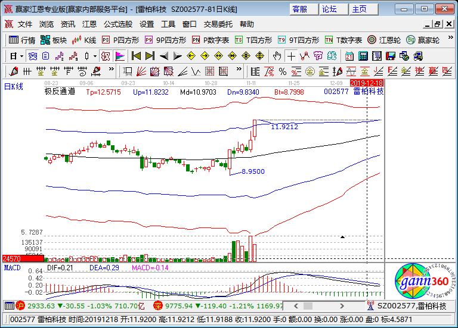The image size is (458, 328).
Task: Open the 赢家轮 Big wheel tool
Action: point(423,40)
